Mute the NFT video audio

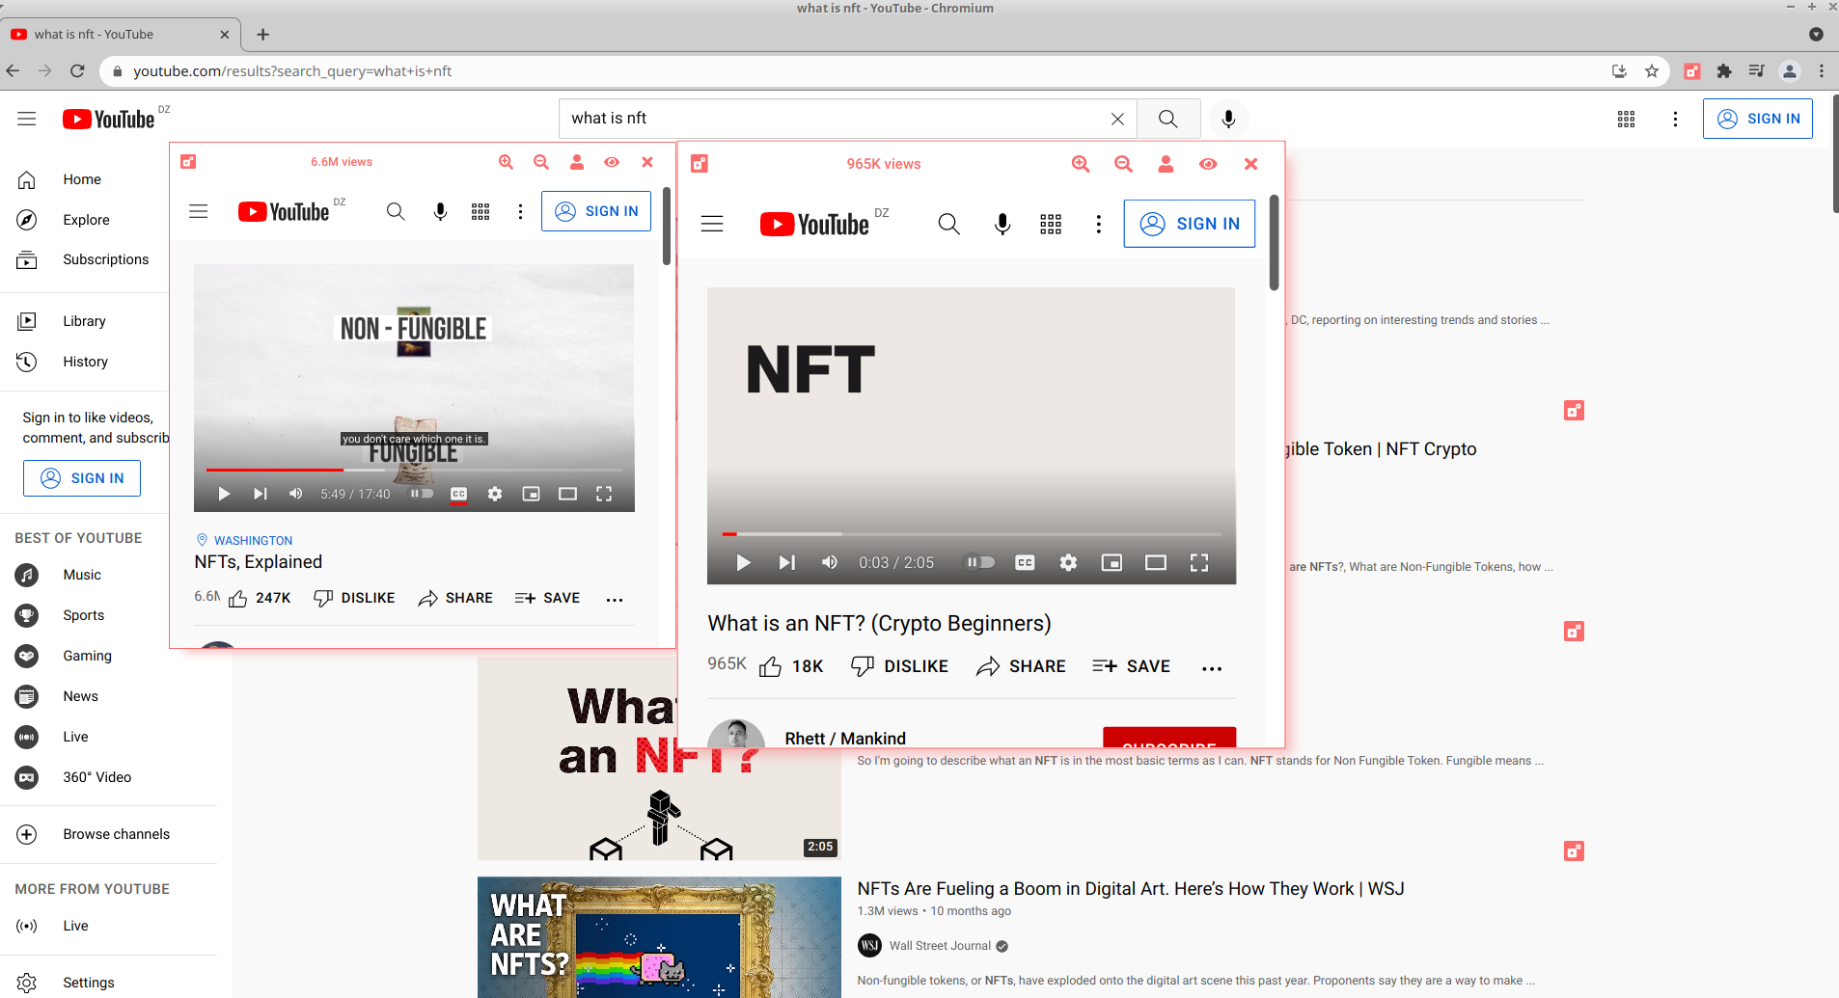(x=828, y=562)
